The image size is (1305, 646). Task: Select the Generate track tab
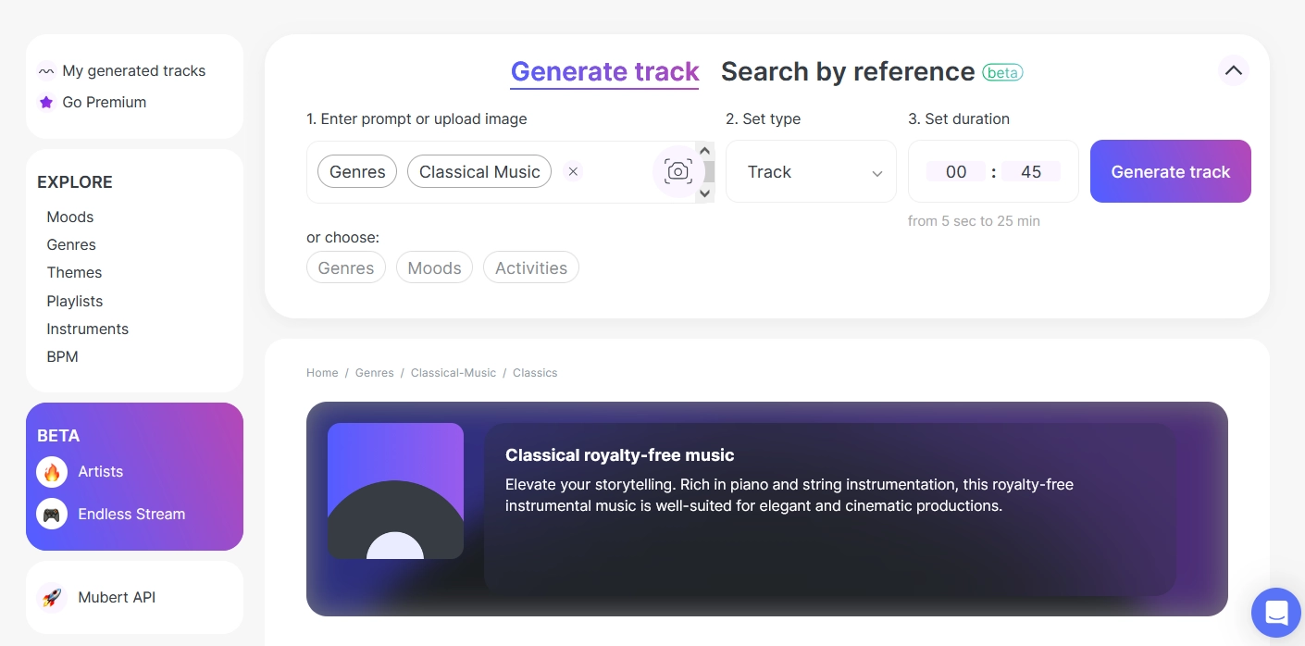(x=604, y=71)
